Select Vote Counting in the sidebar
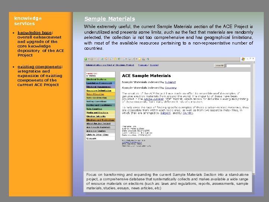269x202 pixels. point(101,109)
